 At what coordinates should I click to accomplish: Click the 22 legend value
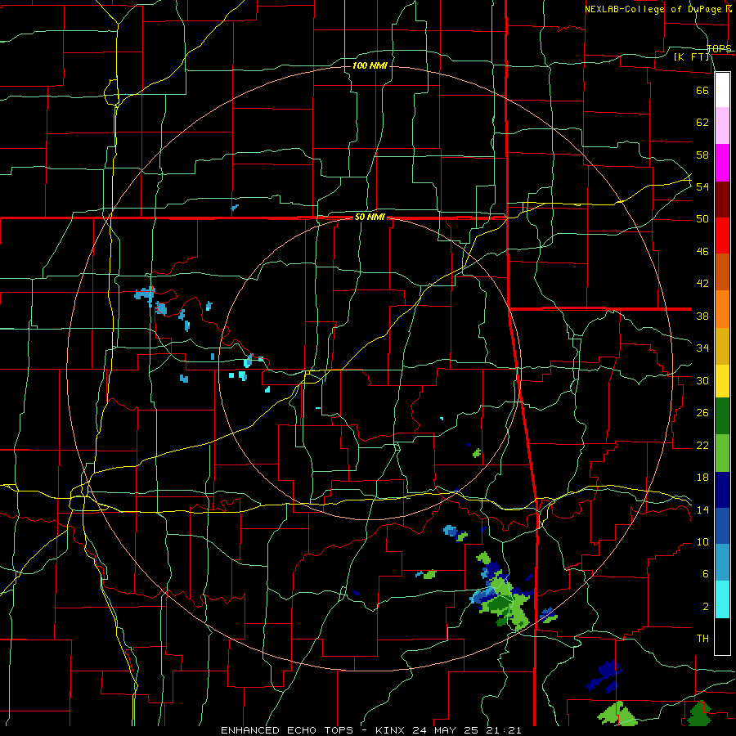(702, 445)
